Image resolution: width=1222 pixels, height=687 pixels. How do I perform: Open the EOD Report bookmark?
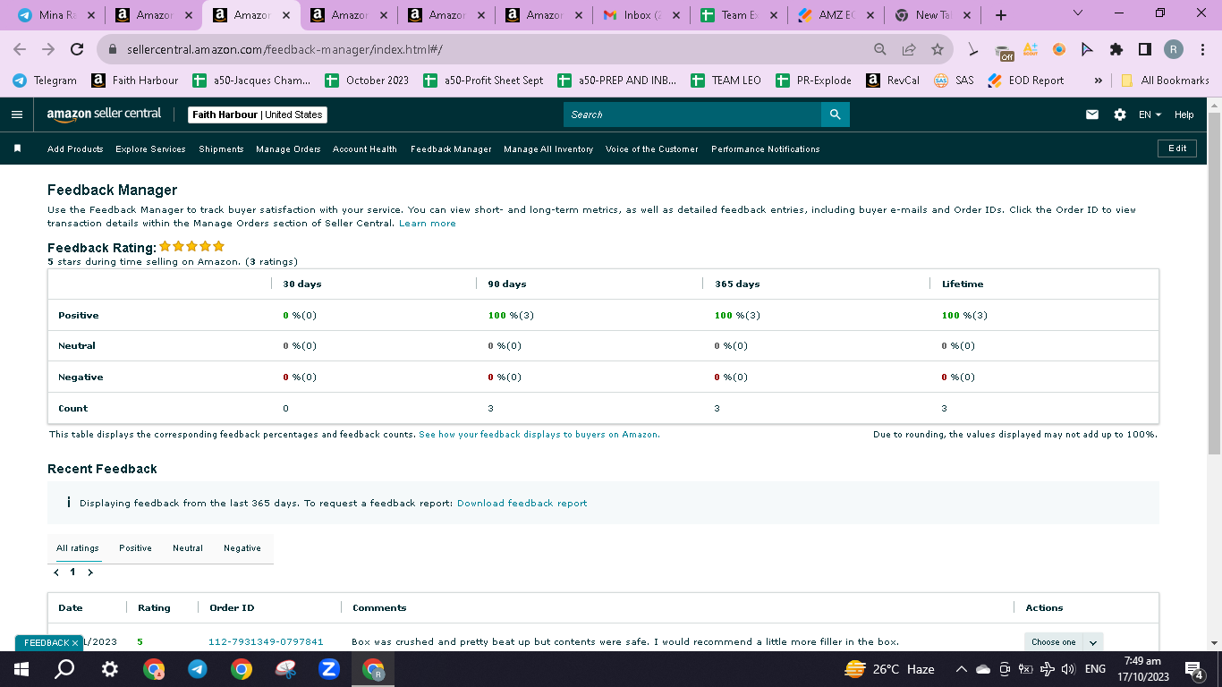[1025, 81]
